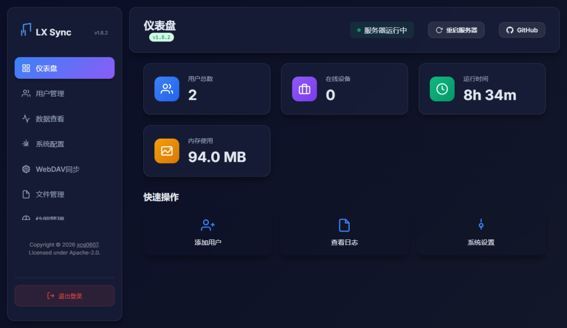Image resolution: width=567 pixels, height=328 pixels.
Task: Open the xcq0607 copyright link
Action: pos(88,245)
